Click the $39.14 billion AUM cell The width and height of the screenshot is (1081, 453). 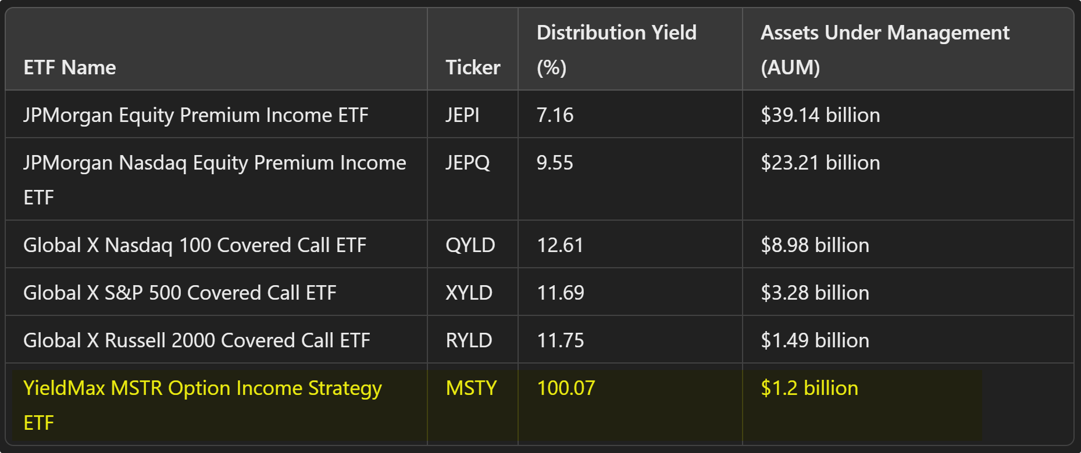pos(820,115)
